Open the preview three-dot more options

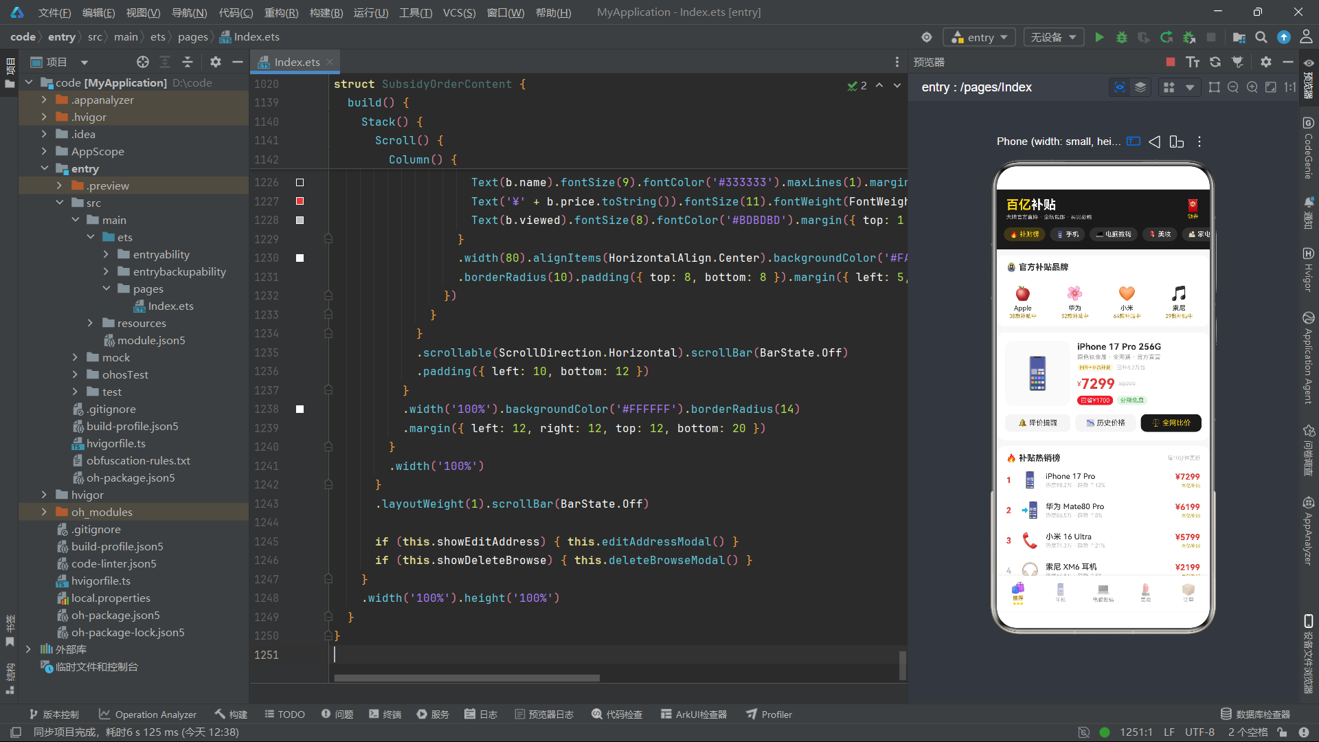[x=1199, y=142]
